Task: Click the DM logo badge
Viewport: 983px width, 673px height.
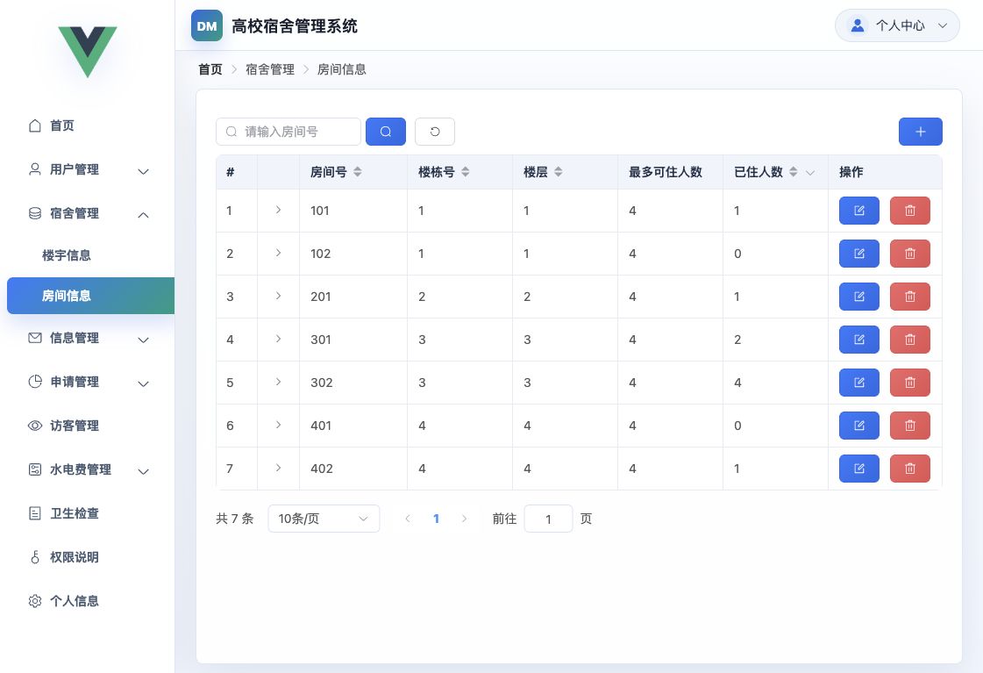Action: click(207, 25)
